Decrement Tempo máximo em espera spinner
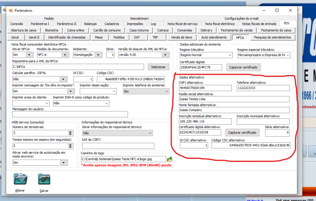This screenshot has width=316, height=201. 70,147
